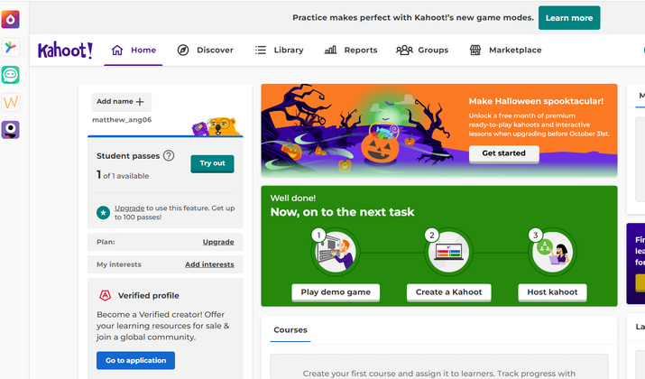Open the orange W app in sidebar
This screenshot has height=379, width=645.
(10, 102)
